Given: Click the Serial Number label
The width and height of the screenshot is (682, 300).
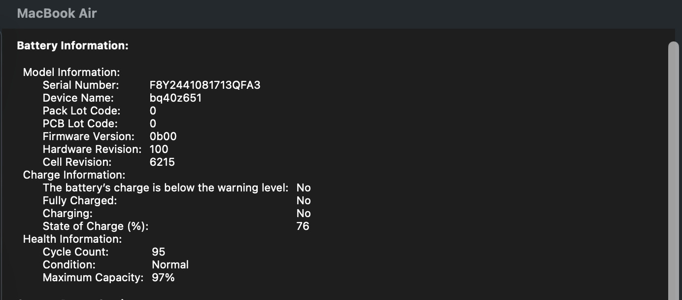Looking at the screenshot, I should (81, 85).
